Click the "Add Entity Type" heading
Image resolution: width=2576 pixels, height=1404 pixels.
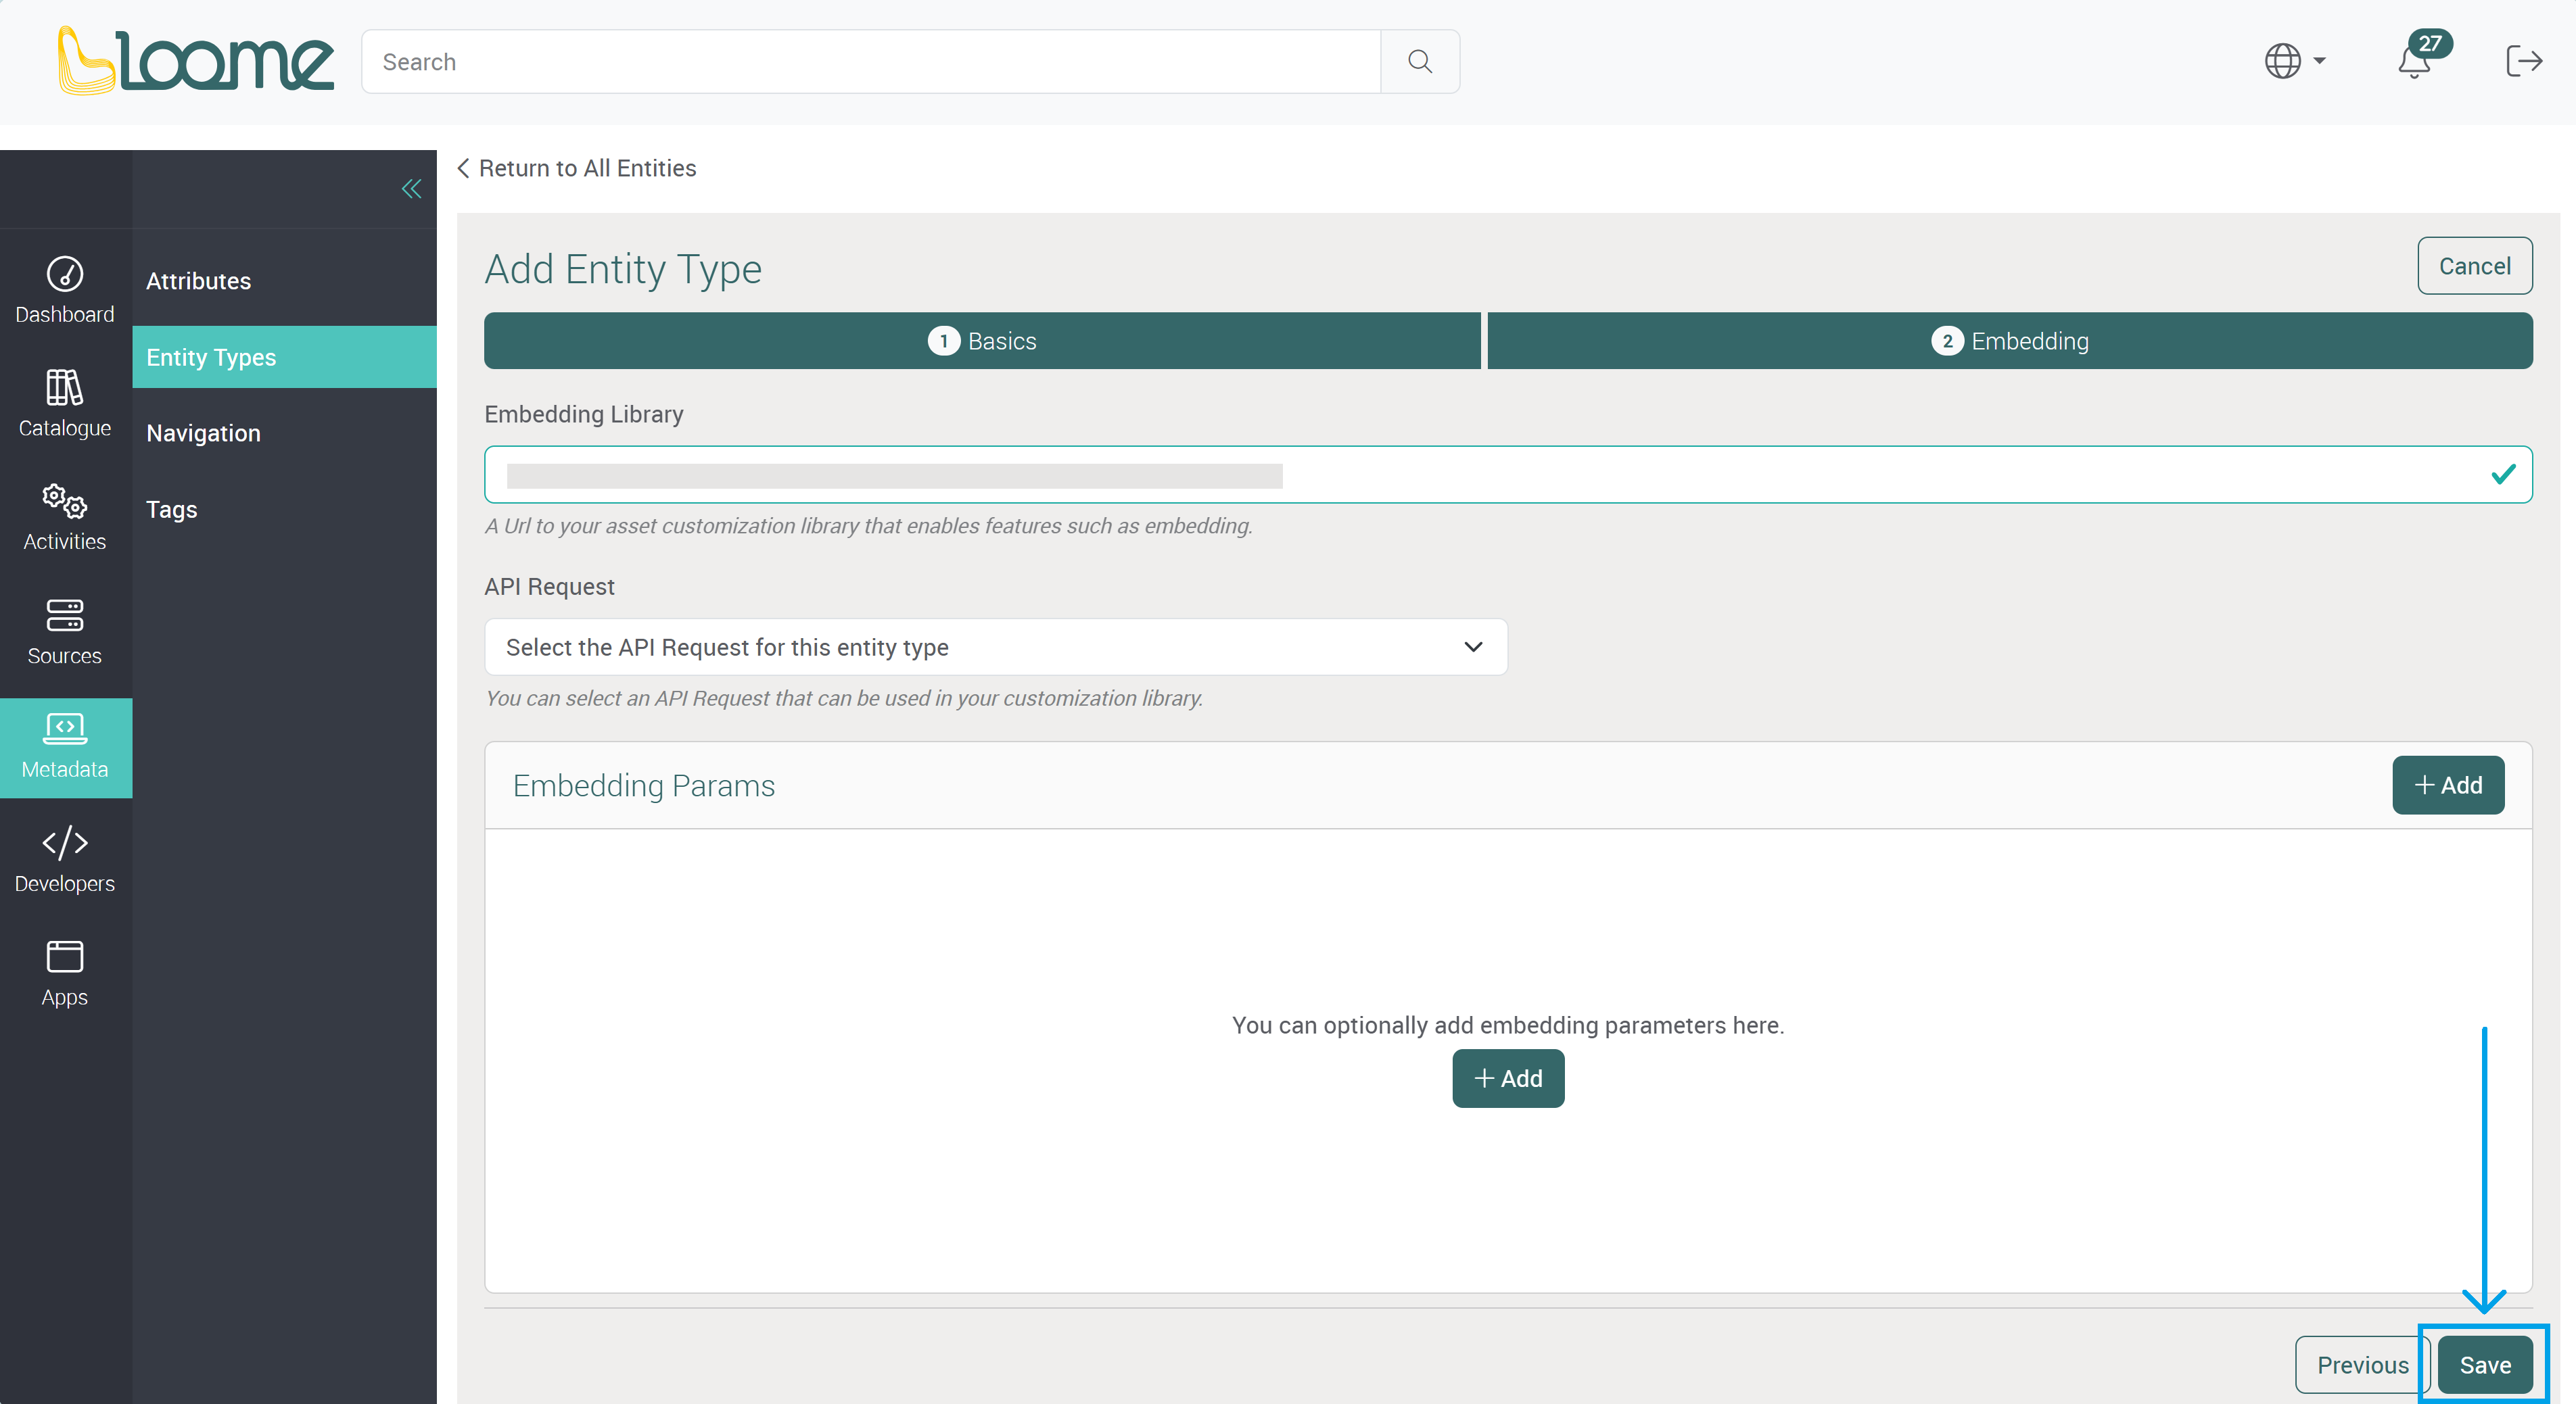tap(623, 269)
